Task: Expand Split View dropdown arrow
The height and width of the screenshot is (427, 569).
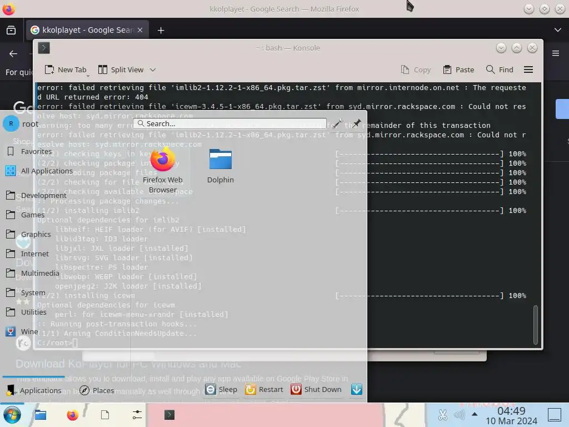Action: pos(153,69)
